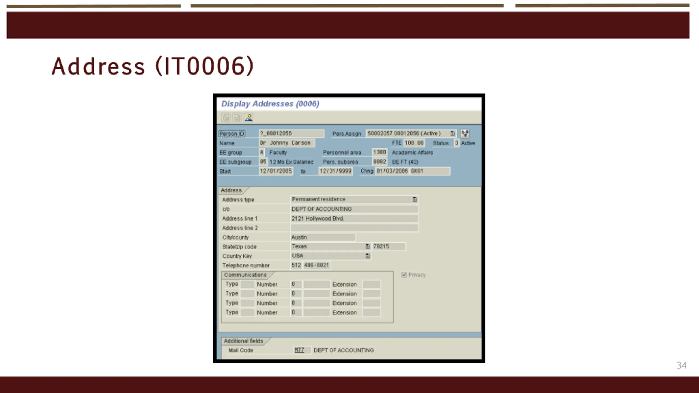Image resolution: width=699 pixels, height=393 pixels.
Task: Click DEPT OF ACCOUNTING text beside Mail Code
Action: click(x=343, y=350)
